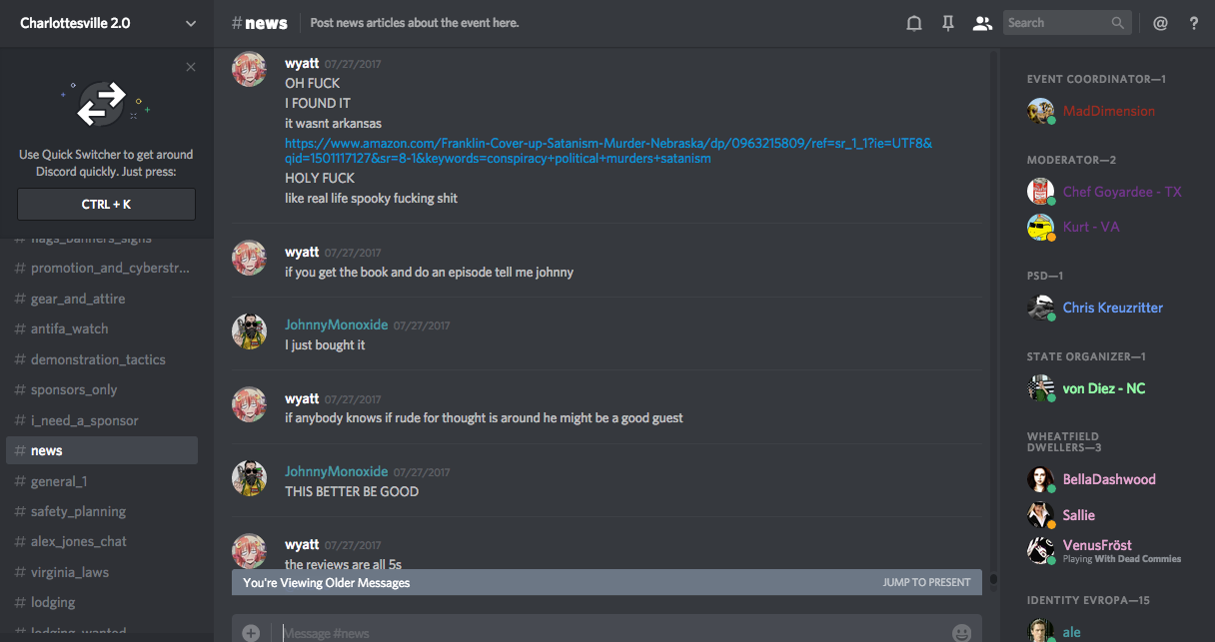1215x642 pixels.
Task: Open notification settings bell icon
Action: pyautogui.click(x=913, y=23)
